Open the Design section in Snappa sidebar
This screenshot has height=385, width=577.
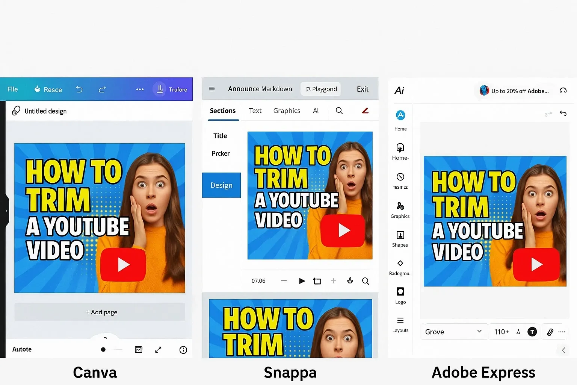(x=221, y=185)
